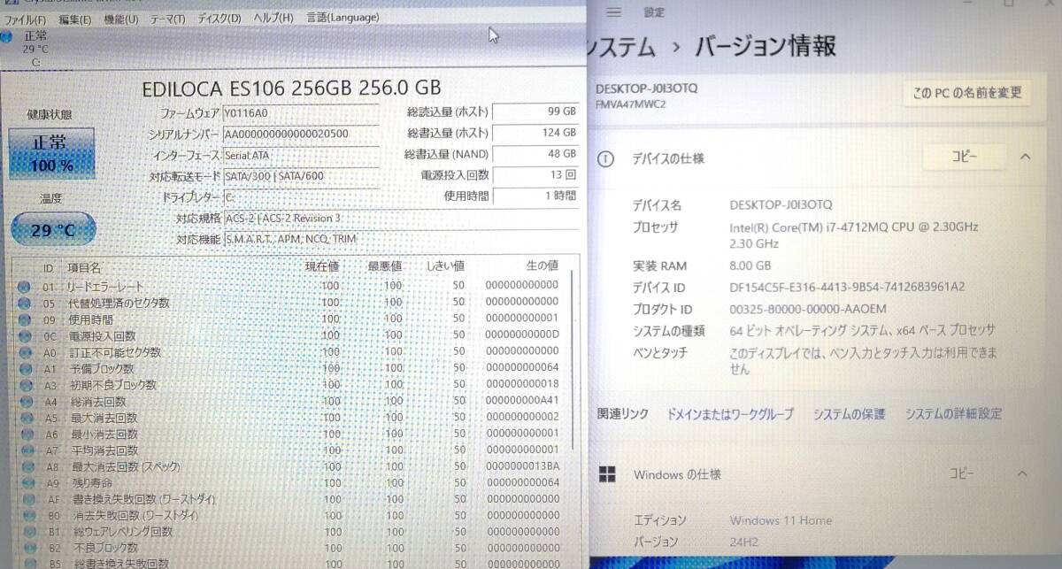Click status icon of A0 訂正不可能セクタ数 row

coord(23,352)
